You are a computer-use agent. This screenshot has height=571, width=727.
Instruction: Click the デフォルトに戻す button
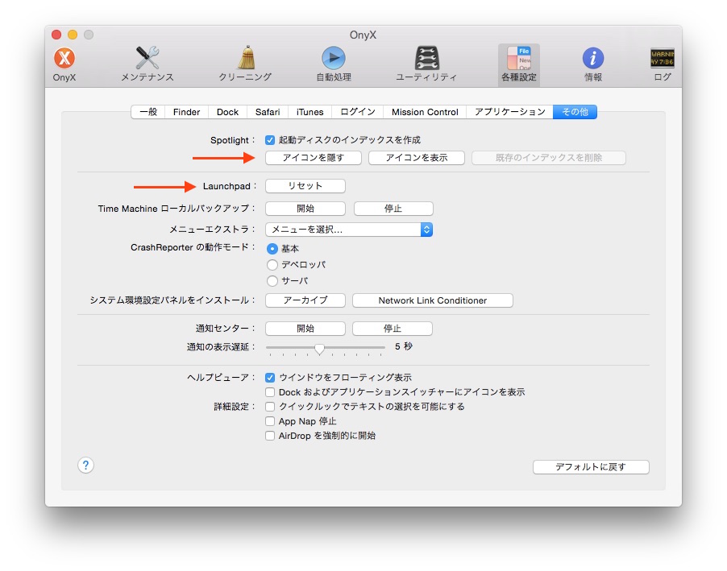[591, 467]
